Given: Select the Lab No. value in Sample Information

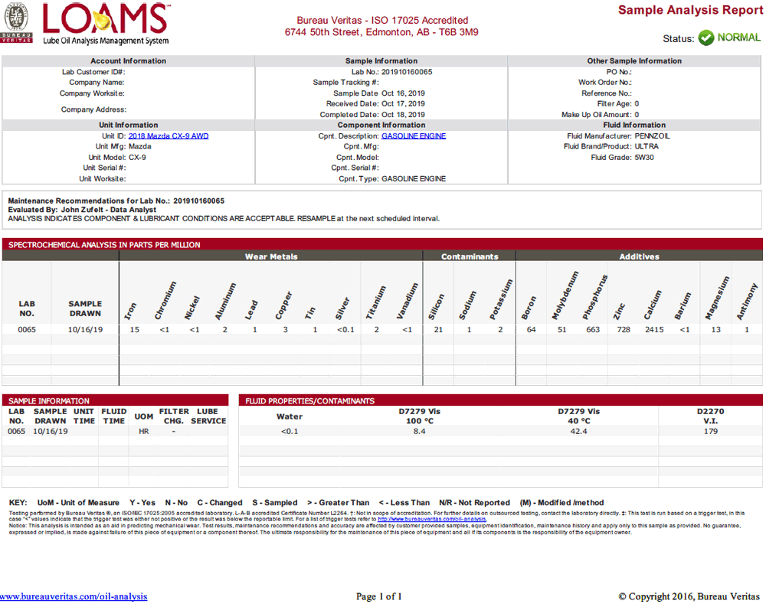Looking at the screenshot, I should [x=407, y=72].
